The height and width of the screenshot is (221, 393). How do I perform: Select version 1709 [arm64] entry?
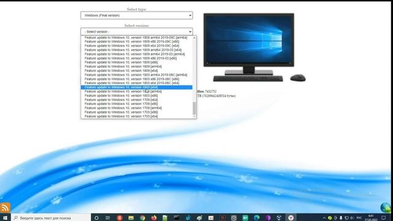pos(136,108)
